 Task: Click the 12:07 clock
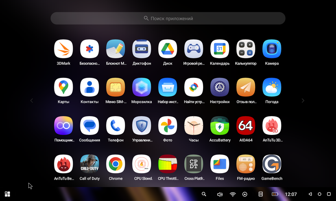point(291,194)
